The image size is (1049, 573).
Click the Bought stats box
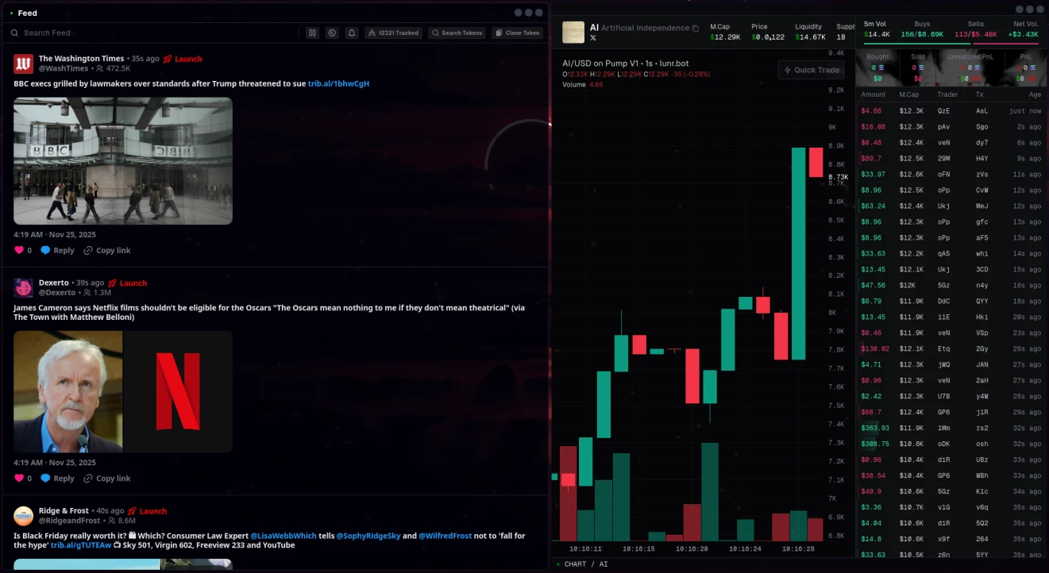pyautogui.click(x=877, y=68)
